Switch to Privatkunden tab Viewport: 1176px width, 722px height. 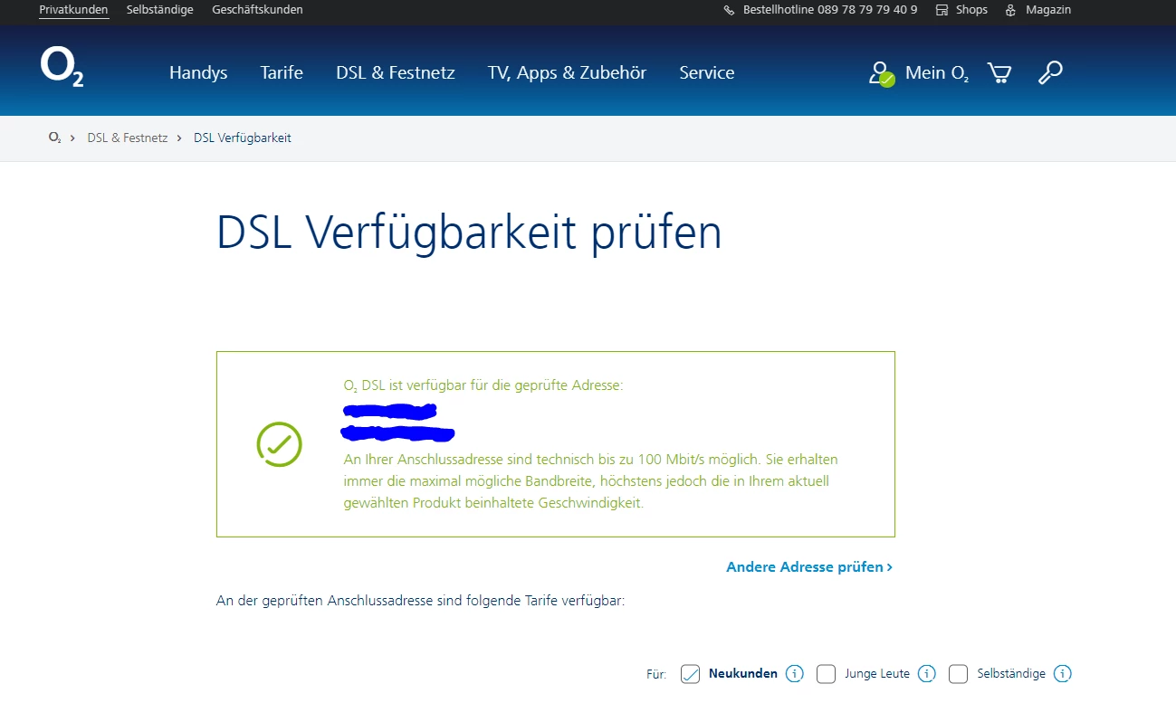[73, 10]
